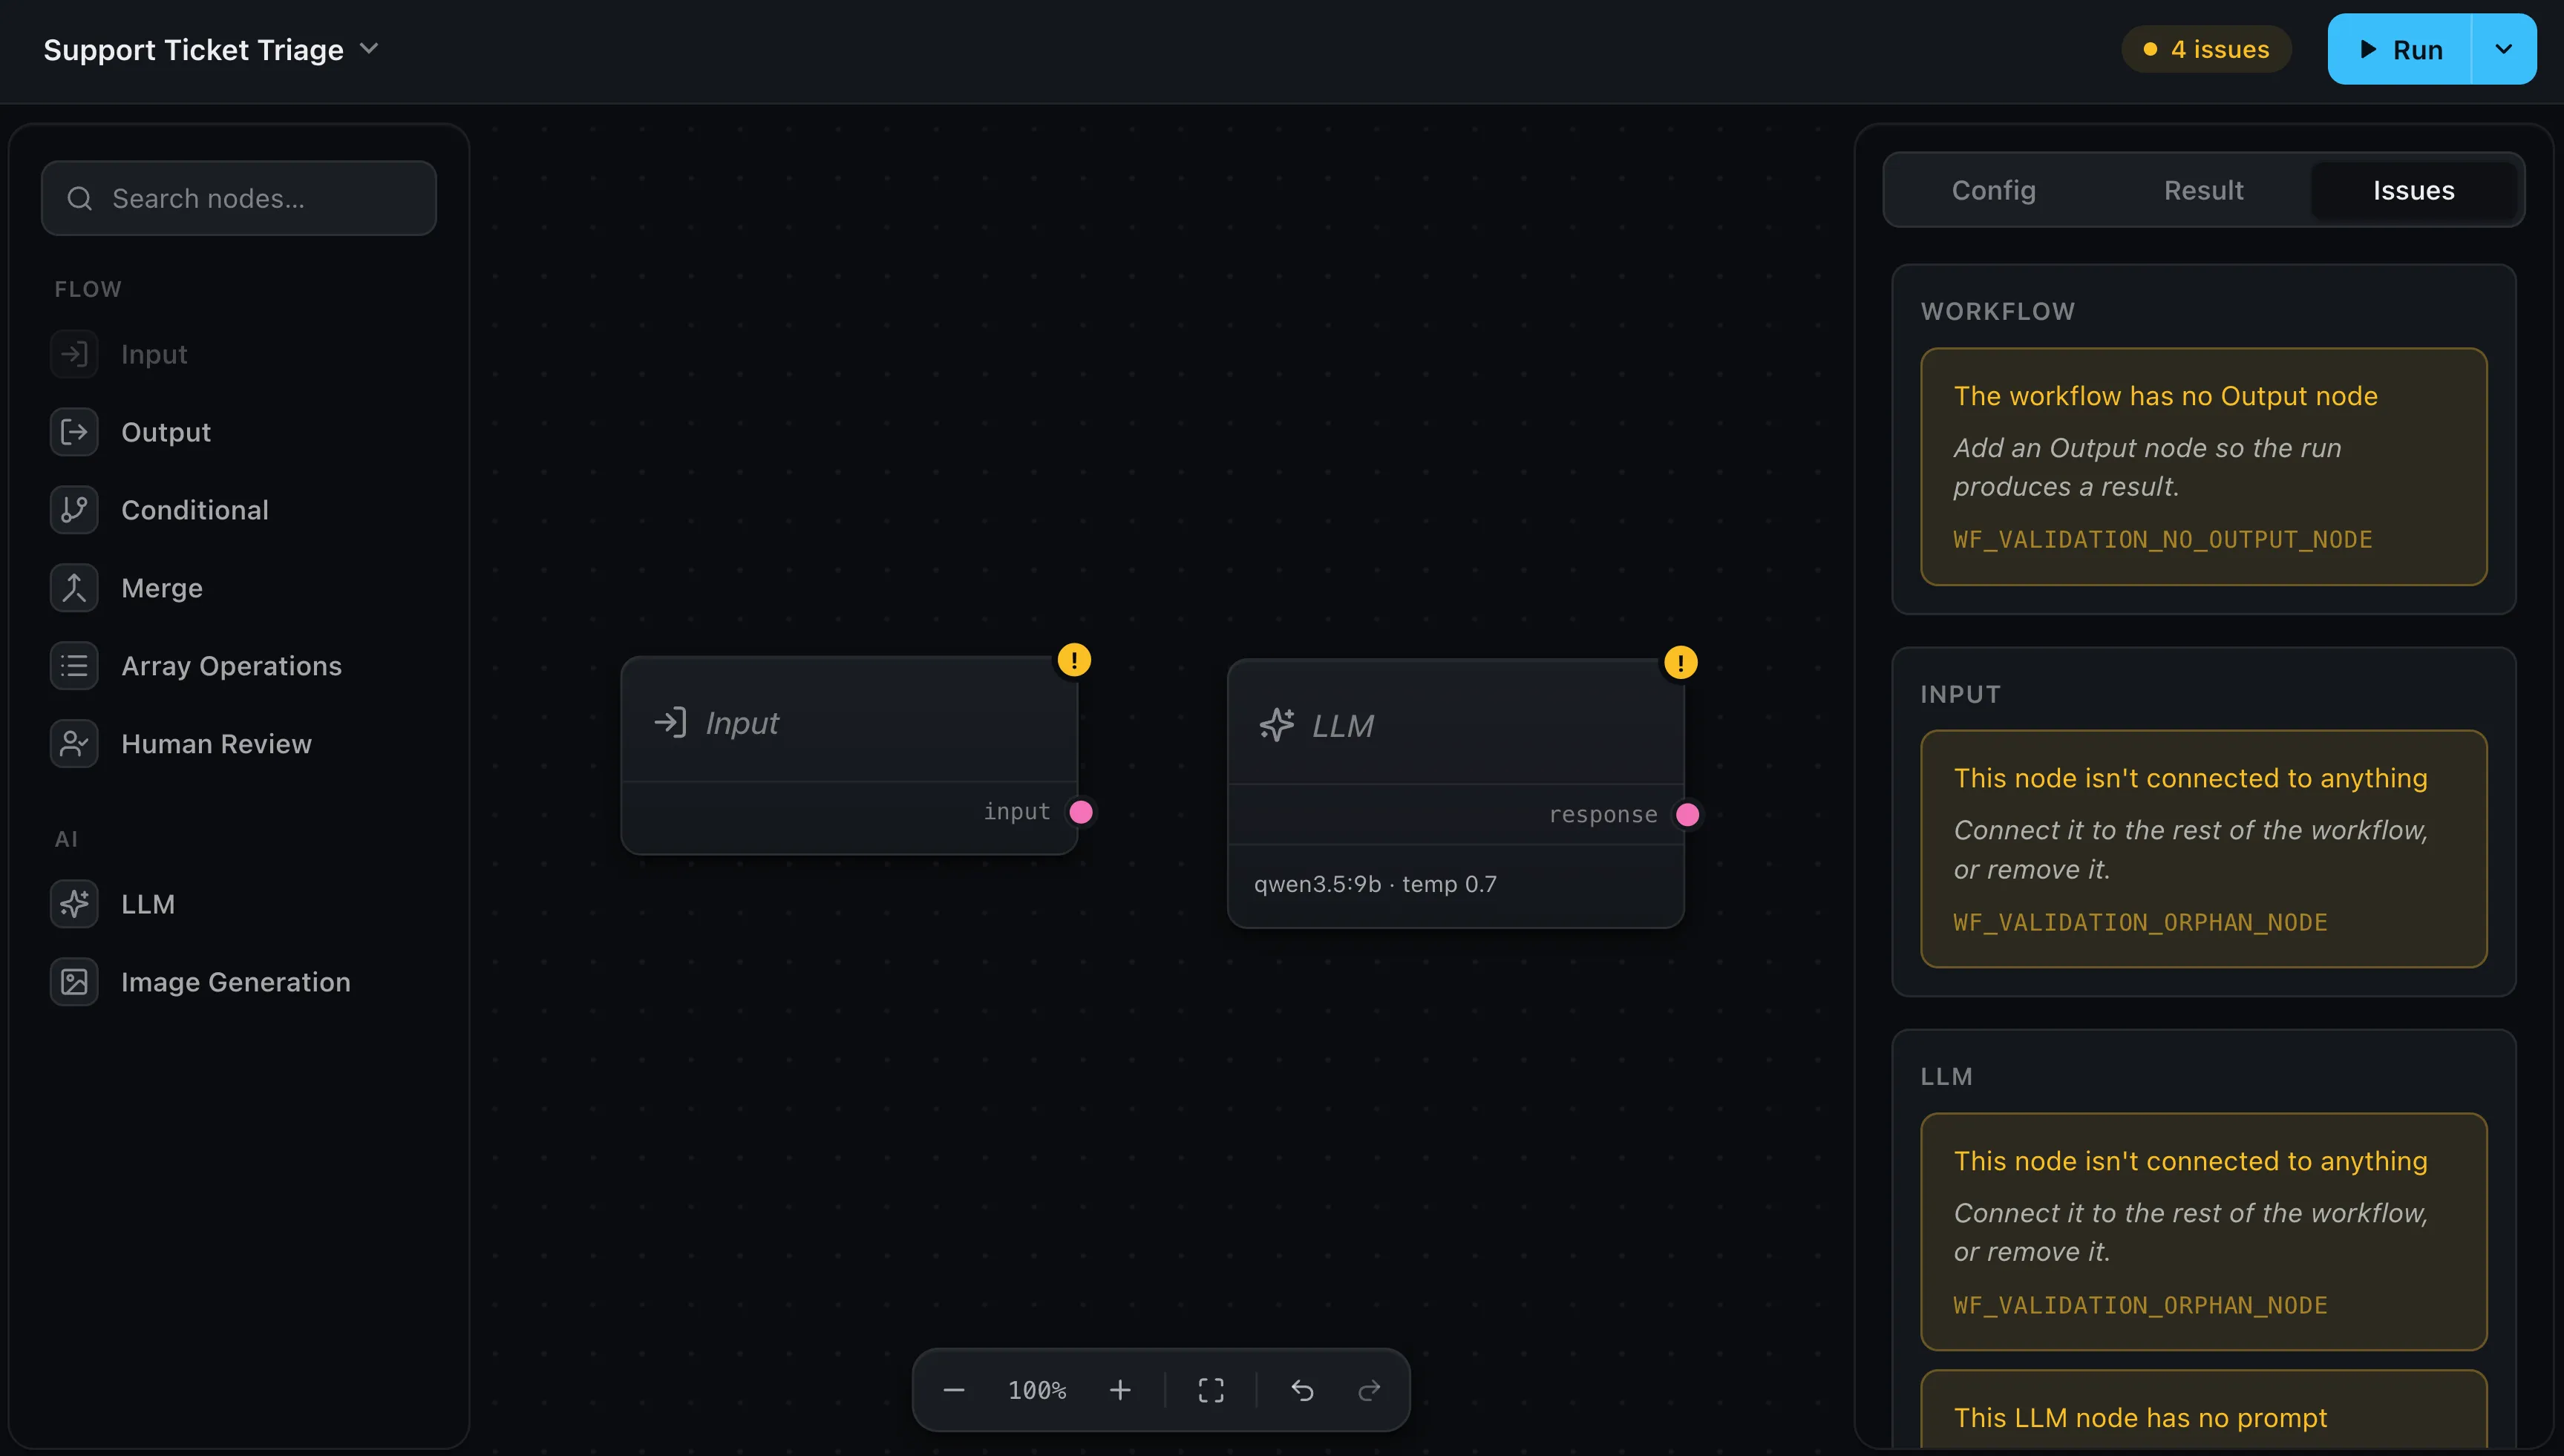Choose the Merge node icon
Viewport: 2564px width, 1456px height.
(74, 588)
